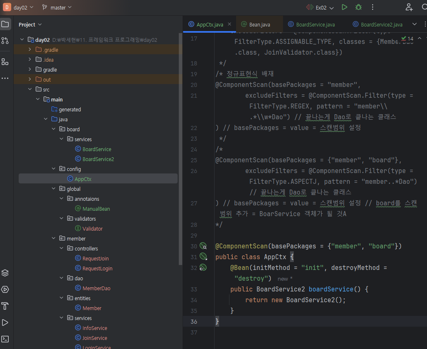
Task: Open the Commit tool window icon
Action: click(x=5, y=41)
